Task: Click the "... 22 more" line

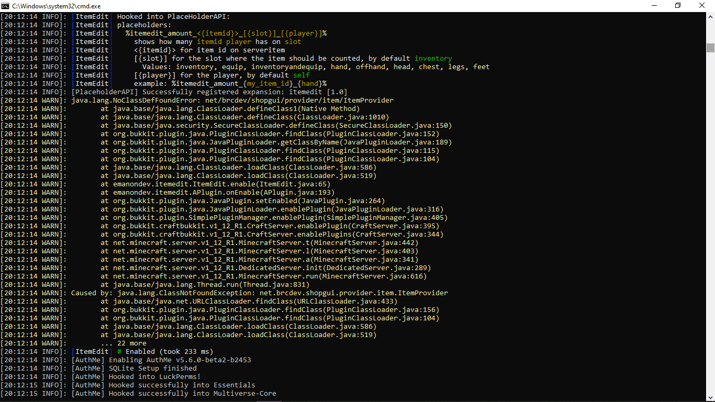Action: click(x=123, y=343)
